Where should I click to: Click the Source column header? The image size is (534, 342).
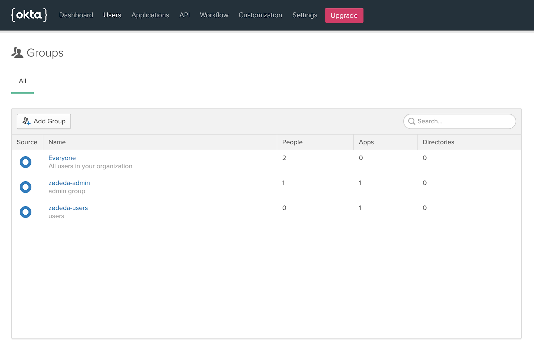point(27,142)
